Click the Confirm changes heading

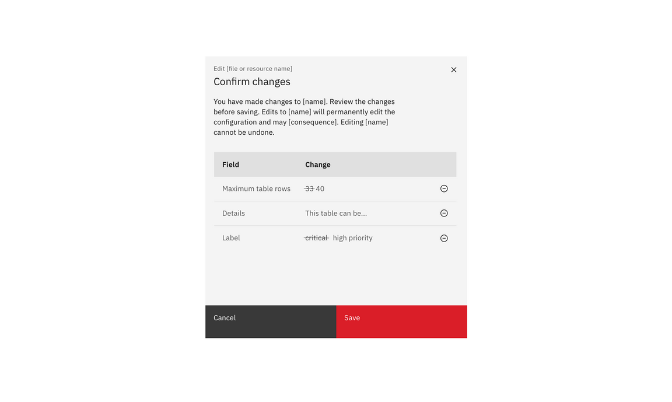click(x=252, y=82)
